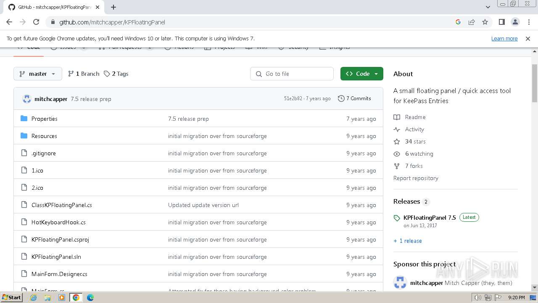Open mitchcapper commit author link
The width and height of the screenshot is (538, 303).
51,99
